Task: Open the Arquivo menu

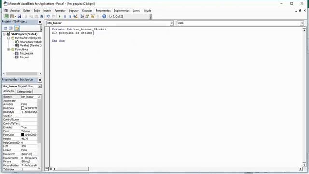Action: (x=15, y=11)
